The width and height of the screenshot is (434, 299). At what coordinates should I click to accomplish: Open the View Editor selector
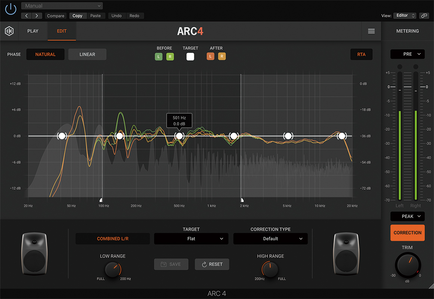point(404,15)
